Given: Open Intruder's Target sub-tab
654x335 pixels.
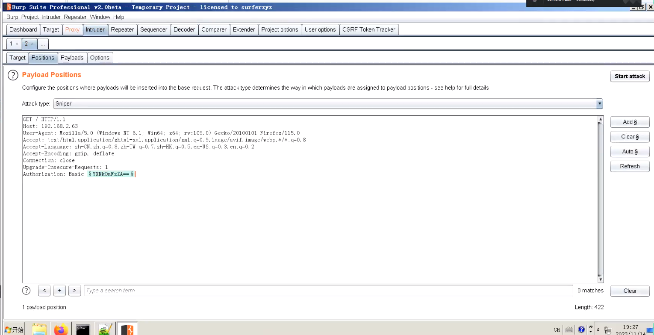Looking at the screenshot, I should coord(18,58).
